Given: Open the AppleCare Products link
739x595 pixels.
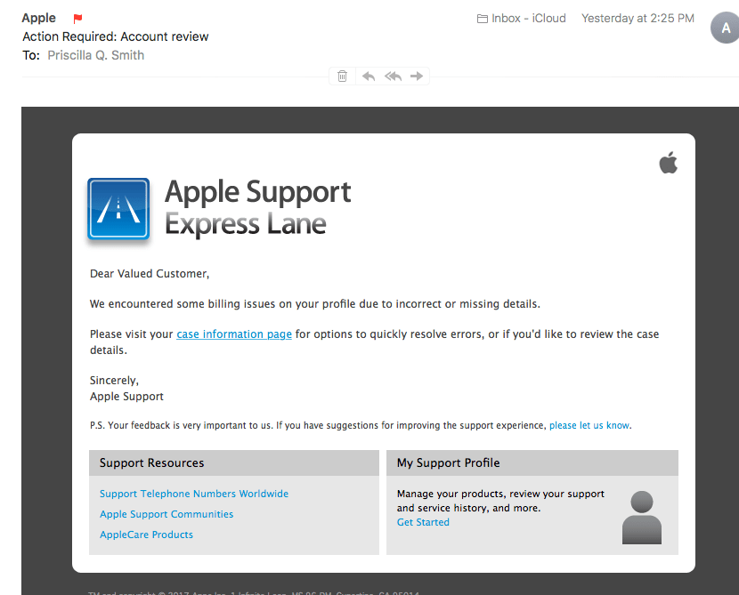Looking at the screenshot, I should (x=146, y=535).
